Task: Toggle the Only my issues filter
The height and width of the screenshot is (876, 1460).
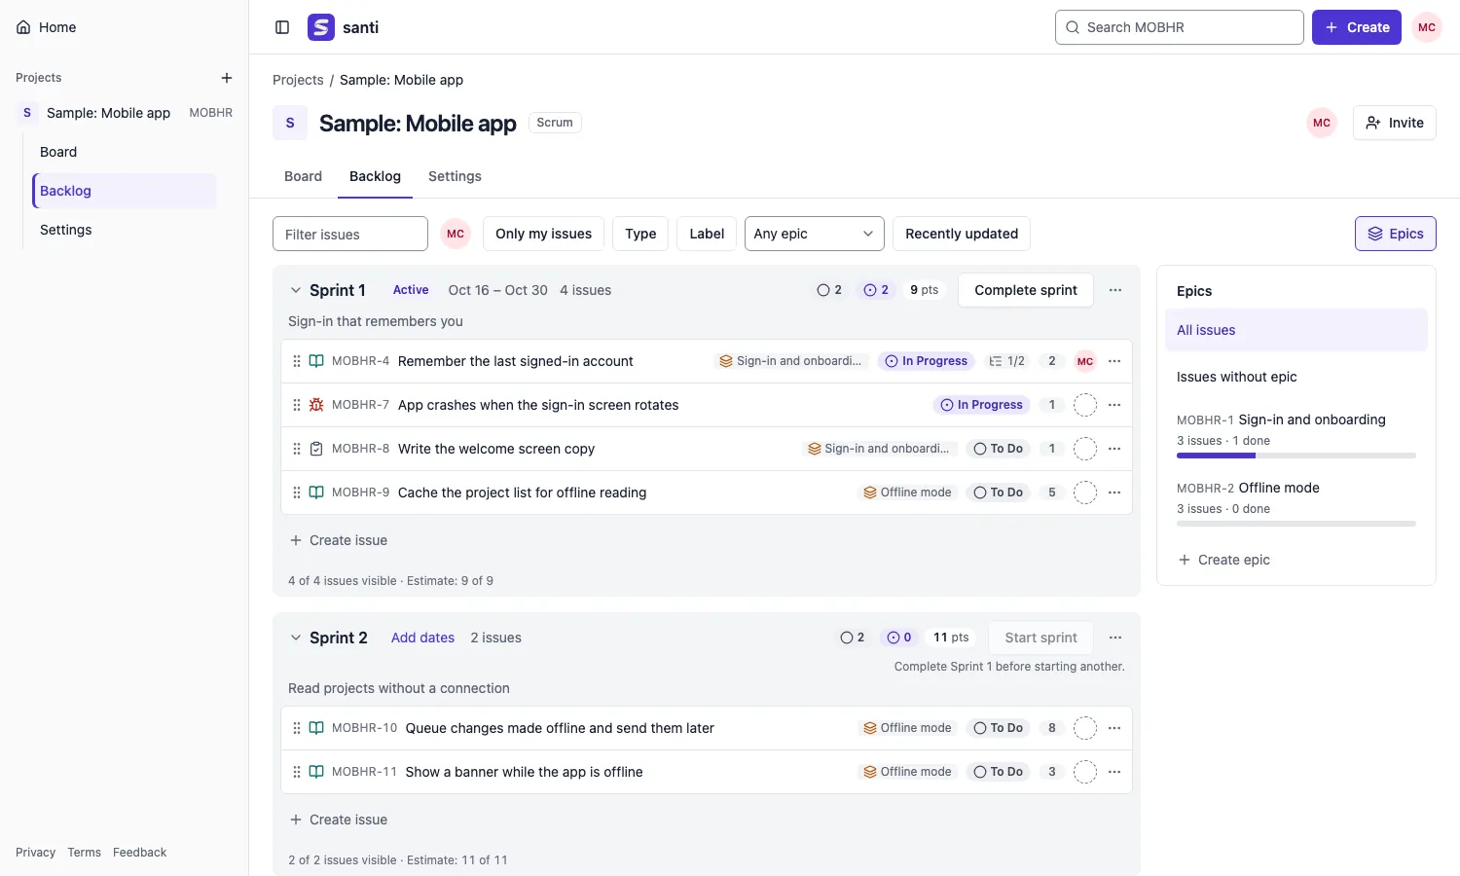Action: (x=543, y=234)
